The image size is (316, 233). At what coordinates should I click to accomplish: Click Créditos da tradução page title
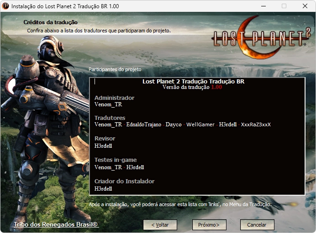point(50,22)
